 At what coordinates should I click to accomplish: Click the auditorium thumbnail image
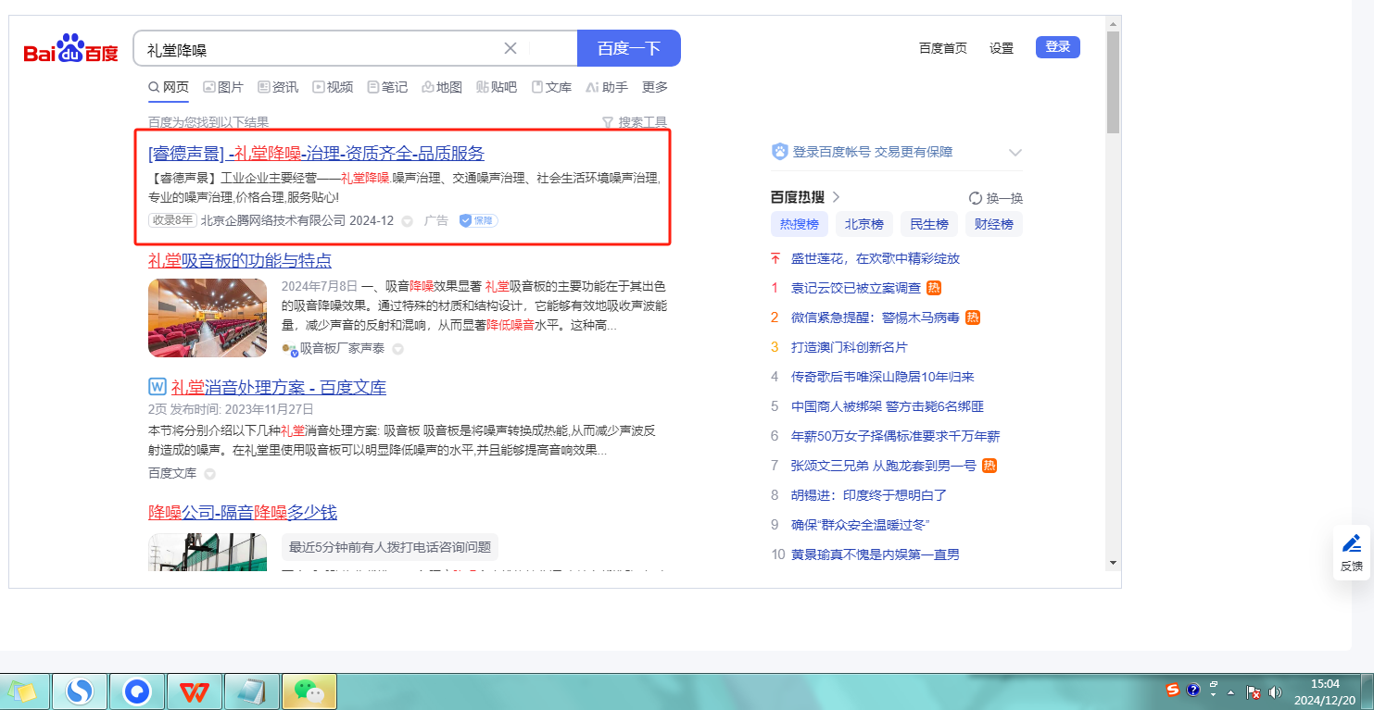(x=207, y=318)
